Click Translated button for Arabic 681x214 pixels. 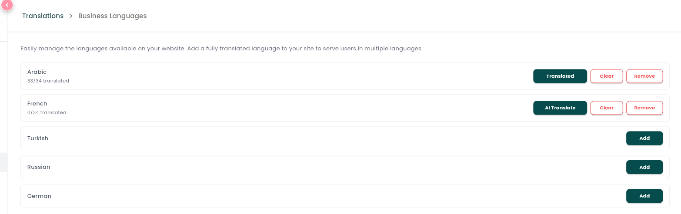(x=560, y=76)
